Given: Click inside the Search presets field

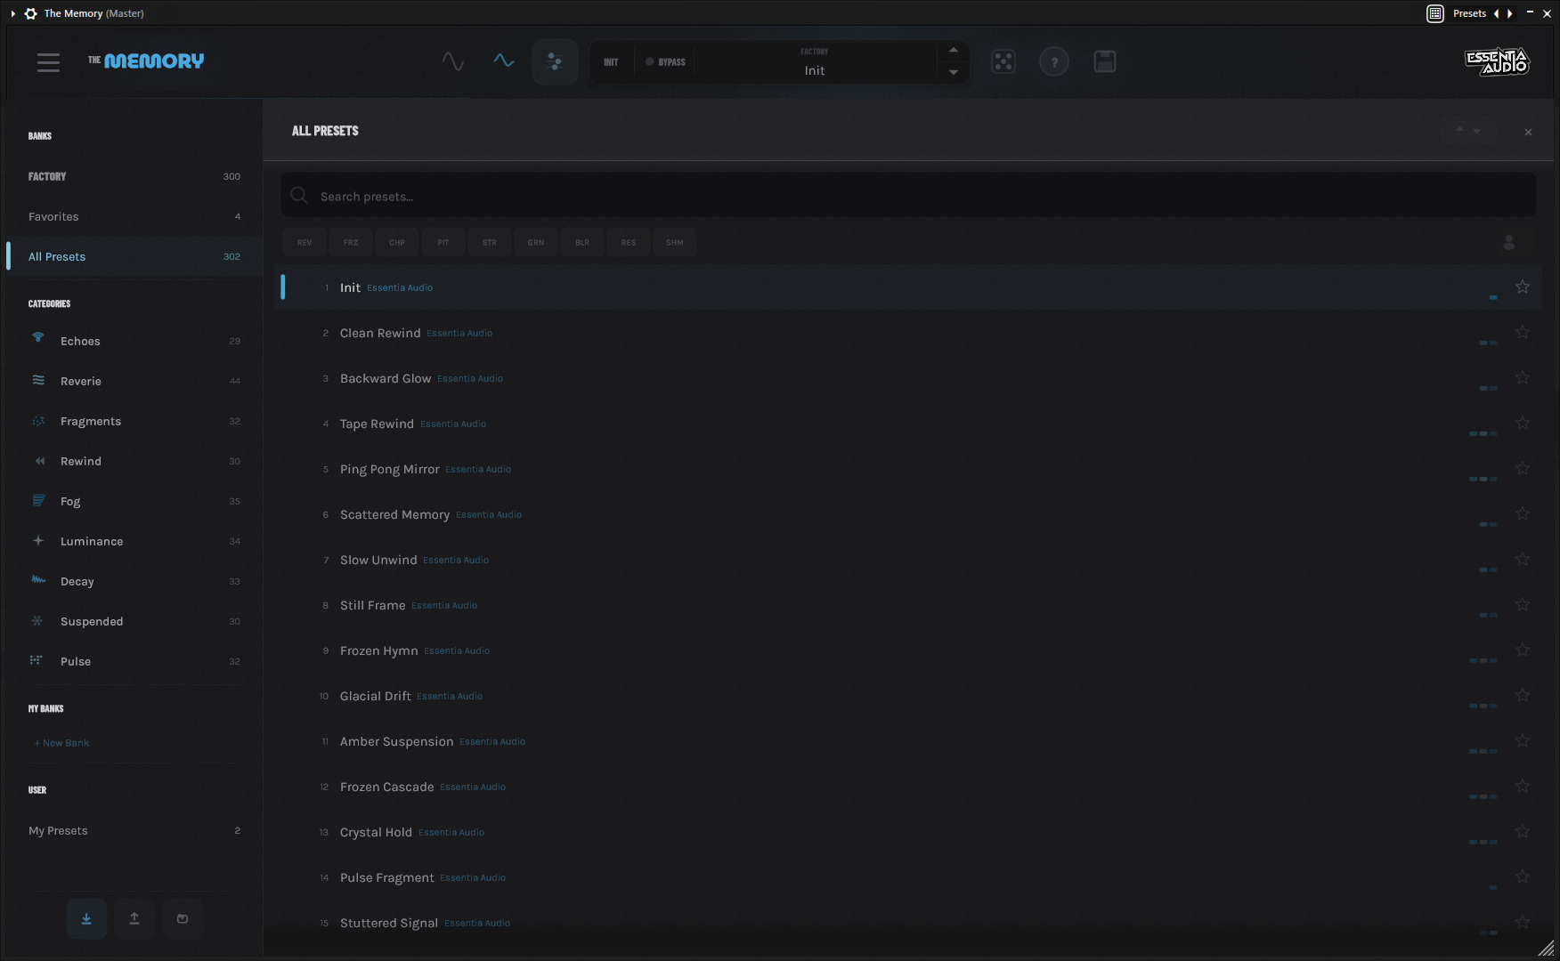Looking at the screenshot, I should pos(623,196).
